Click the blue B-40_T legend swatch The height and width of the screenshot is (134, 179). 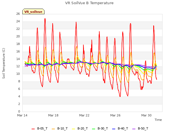(114, 129)
